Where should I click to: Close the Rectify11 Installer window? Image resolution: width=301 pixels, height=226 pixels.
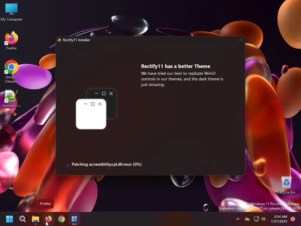(x=241, y=40)
